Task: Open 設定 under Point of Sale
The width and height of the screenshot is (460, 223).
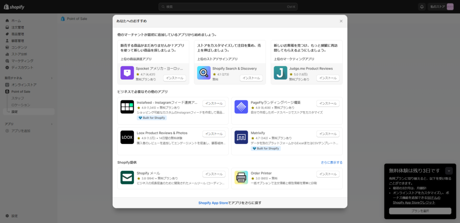Action: (29, 112)
